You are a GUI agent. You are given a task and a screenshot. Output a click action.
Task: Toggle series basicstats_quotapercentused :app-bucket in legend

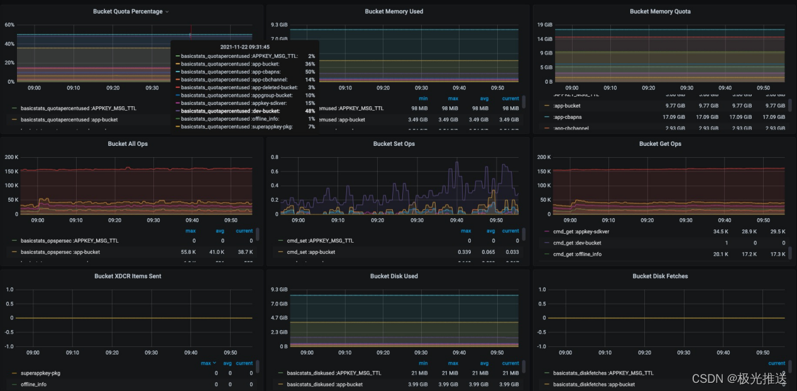click(69, 119)
